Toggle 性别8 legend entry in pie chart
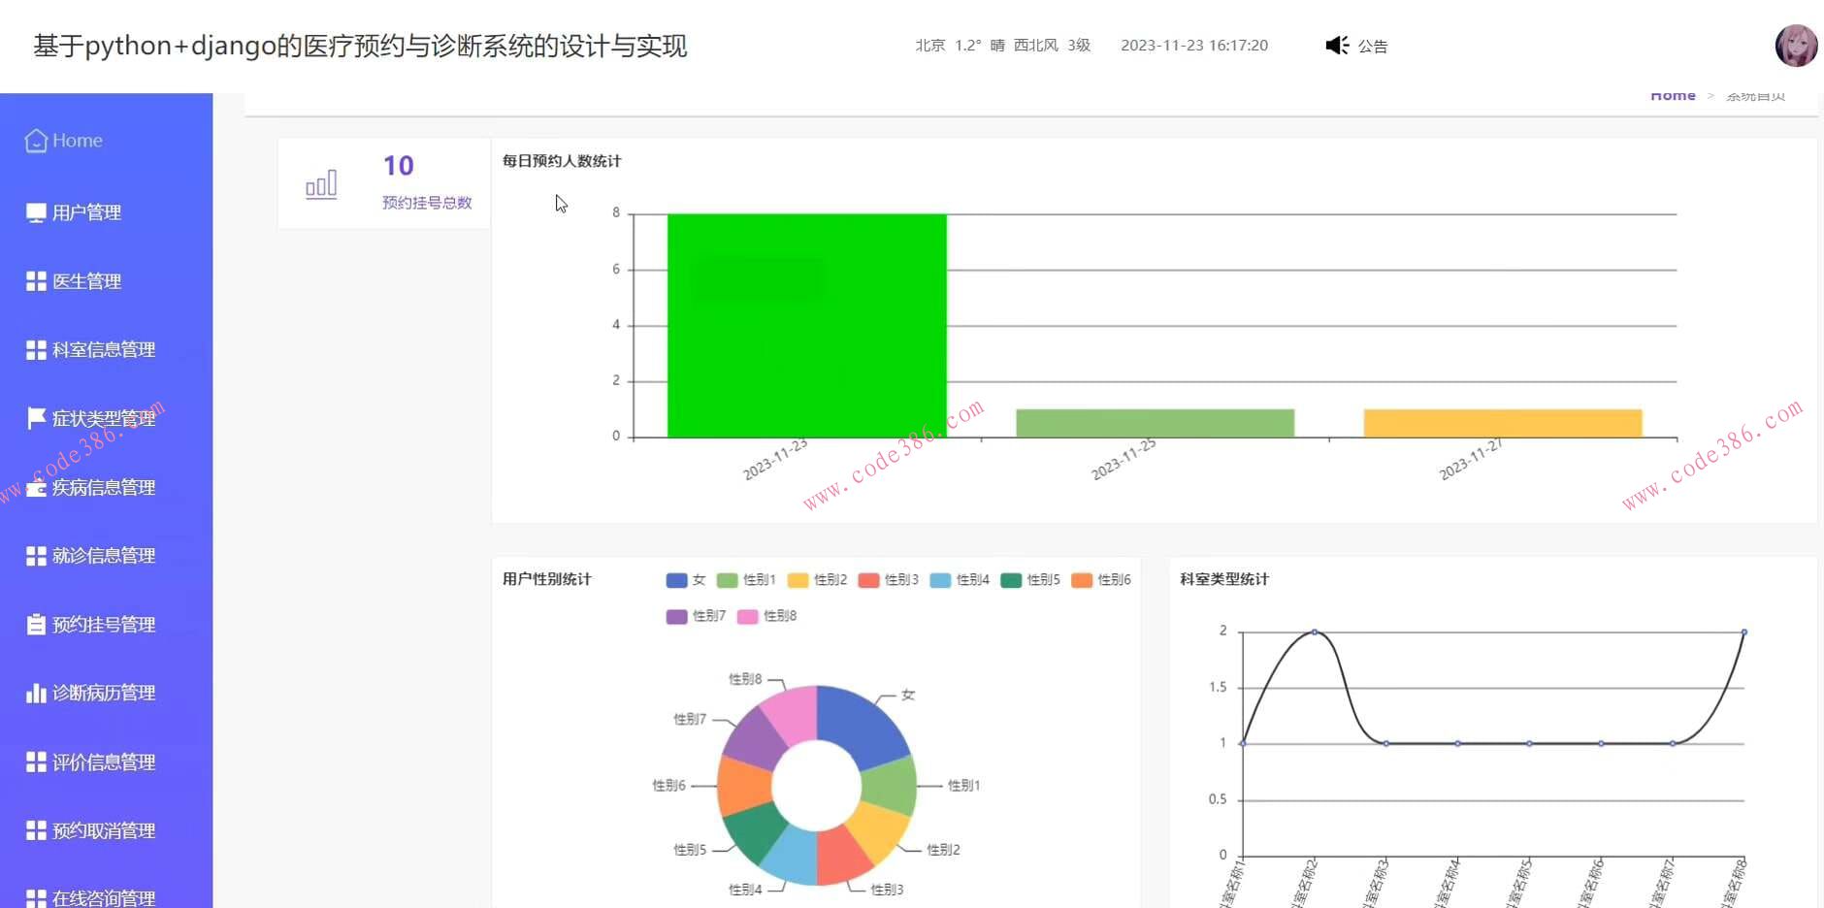This screenshot has height=908, width=1824. [767, 616]
